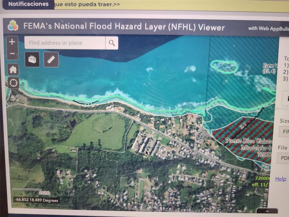The image size is (289, 217).
Task: Zoom out using the minus button
Action: tap(12, 54)
